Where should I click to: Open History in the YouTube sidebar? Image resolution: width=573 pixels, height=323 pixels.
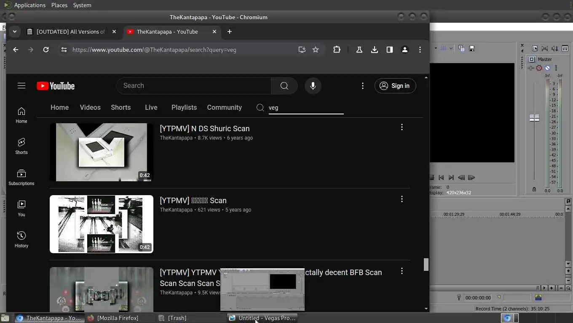tap(21, 239)
